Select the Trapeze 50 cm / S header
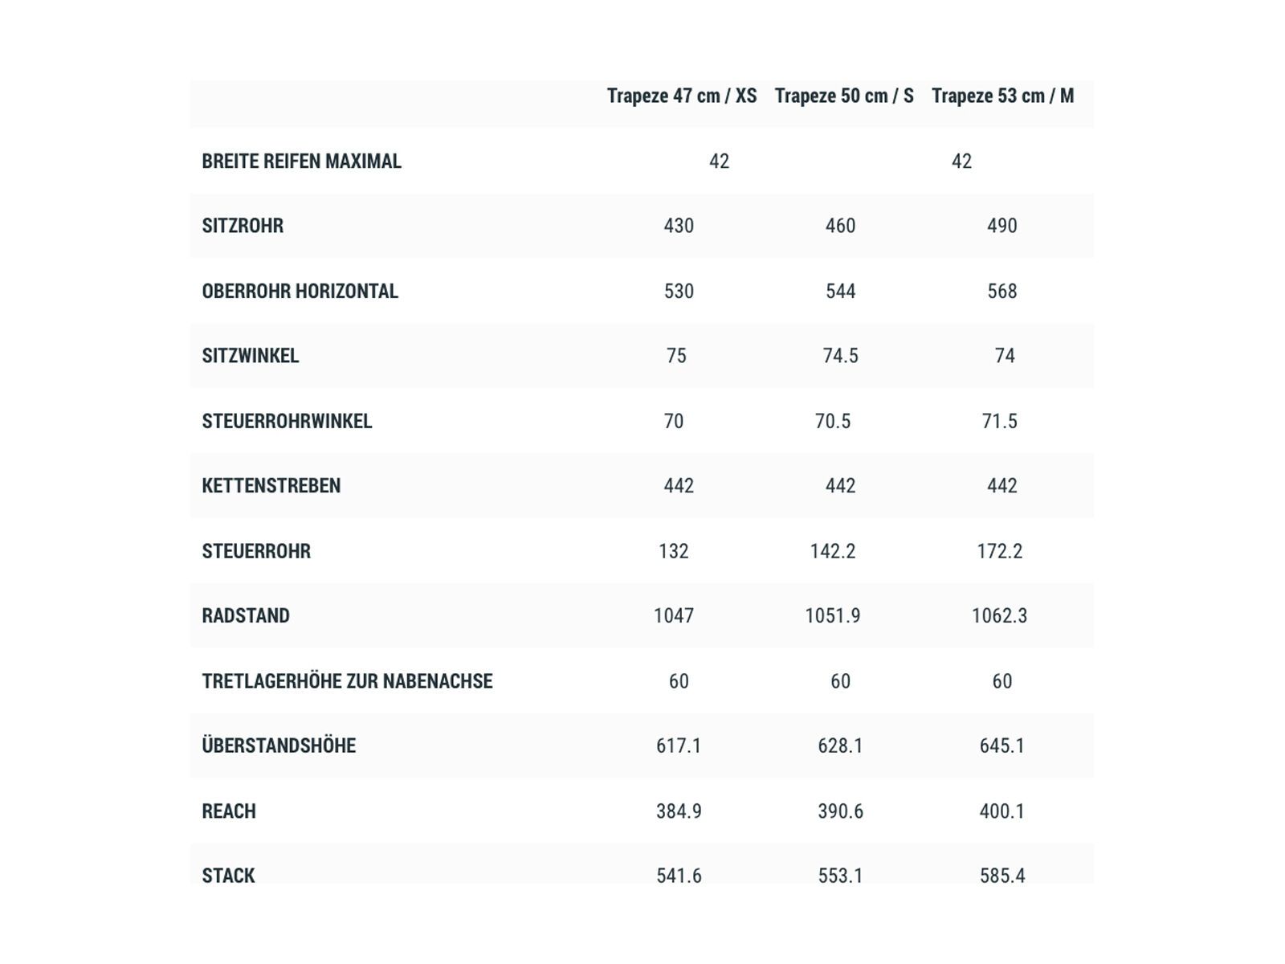The height and width of the screenshot is (964, 1285). (843, 96)
